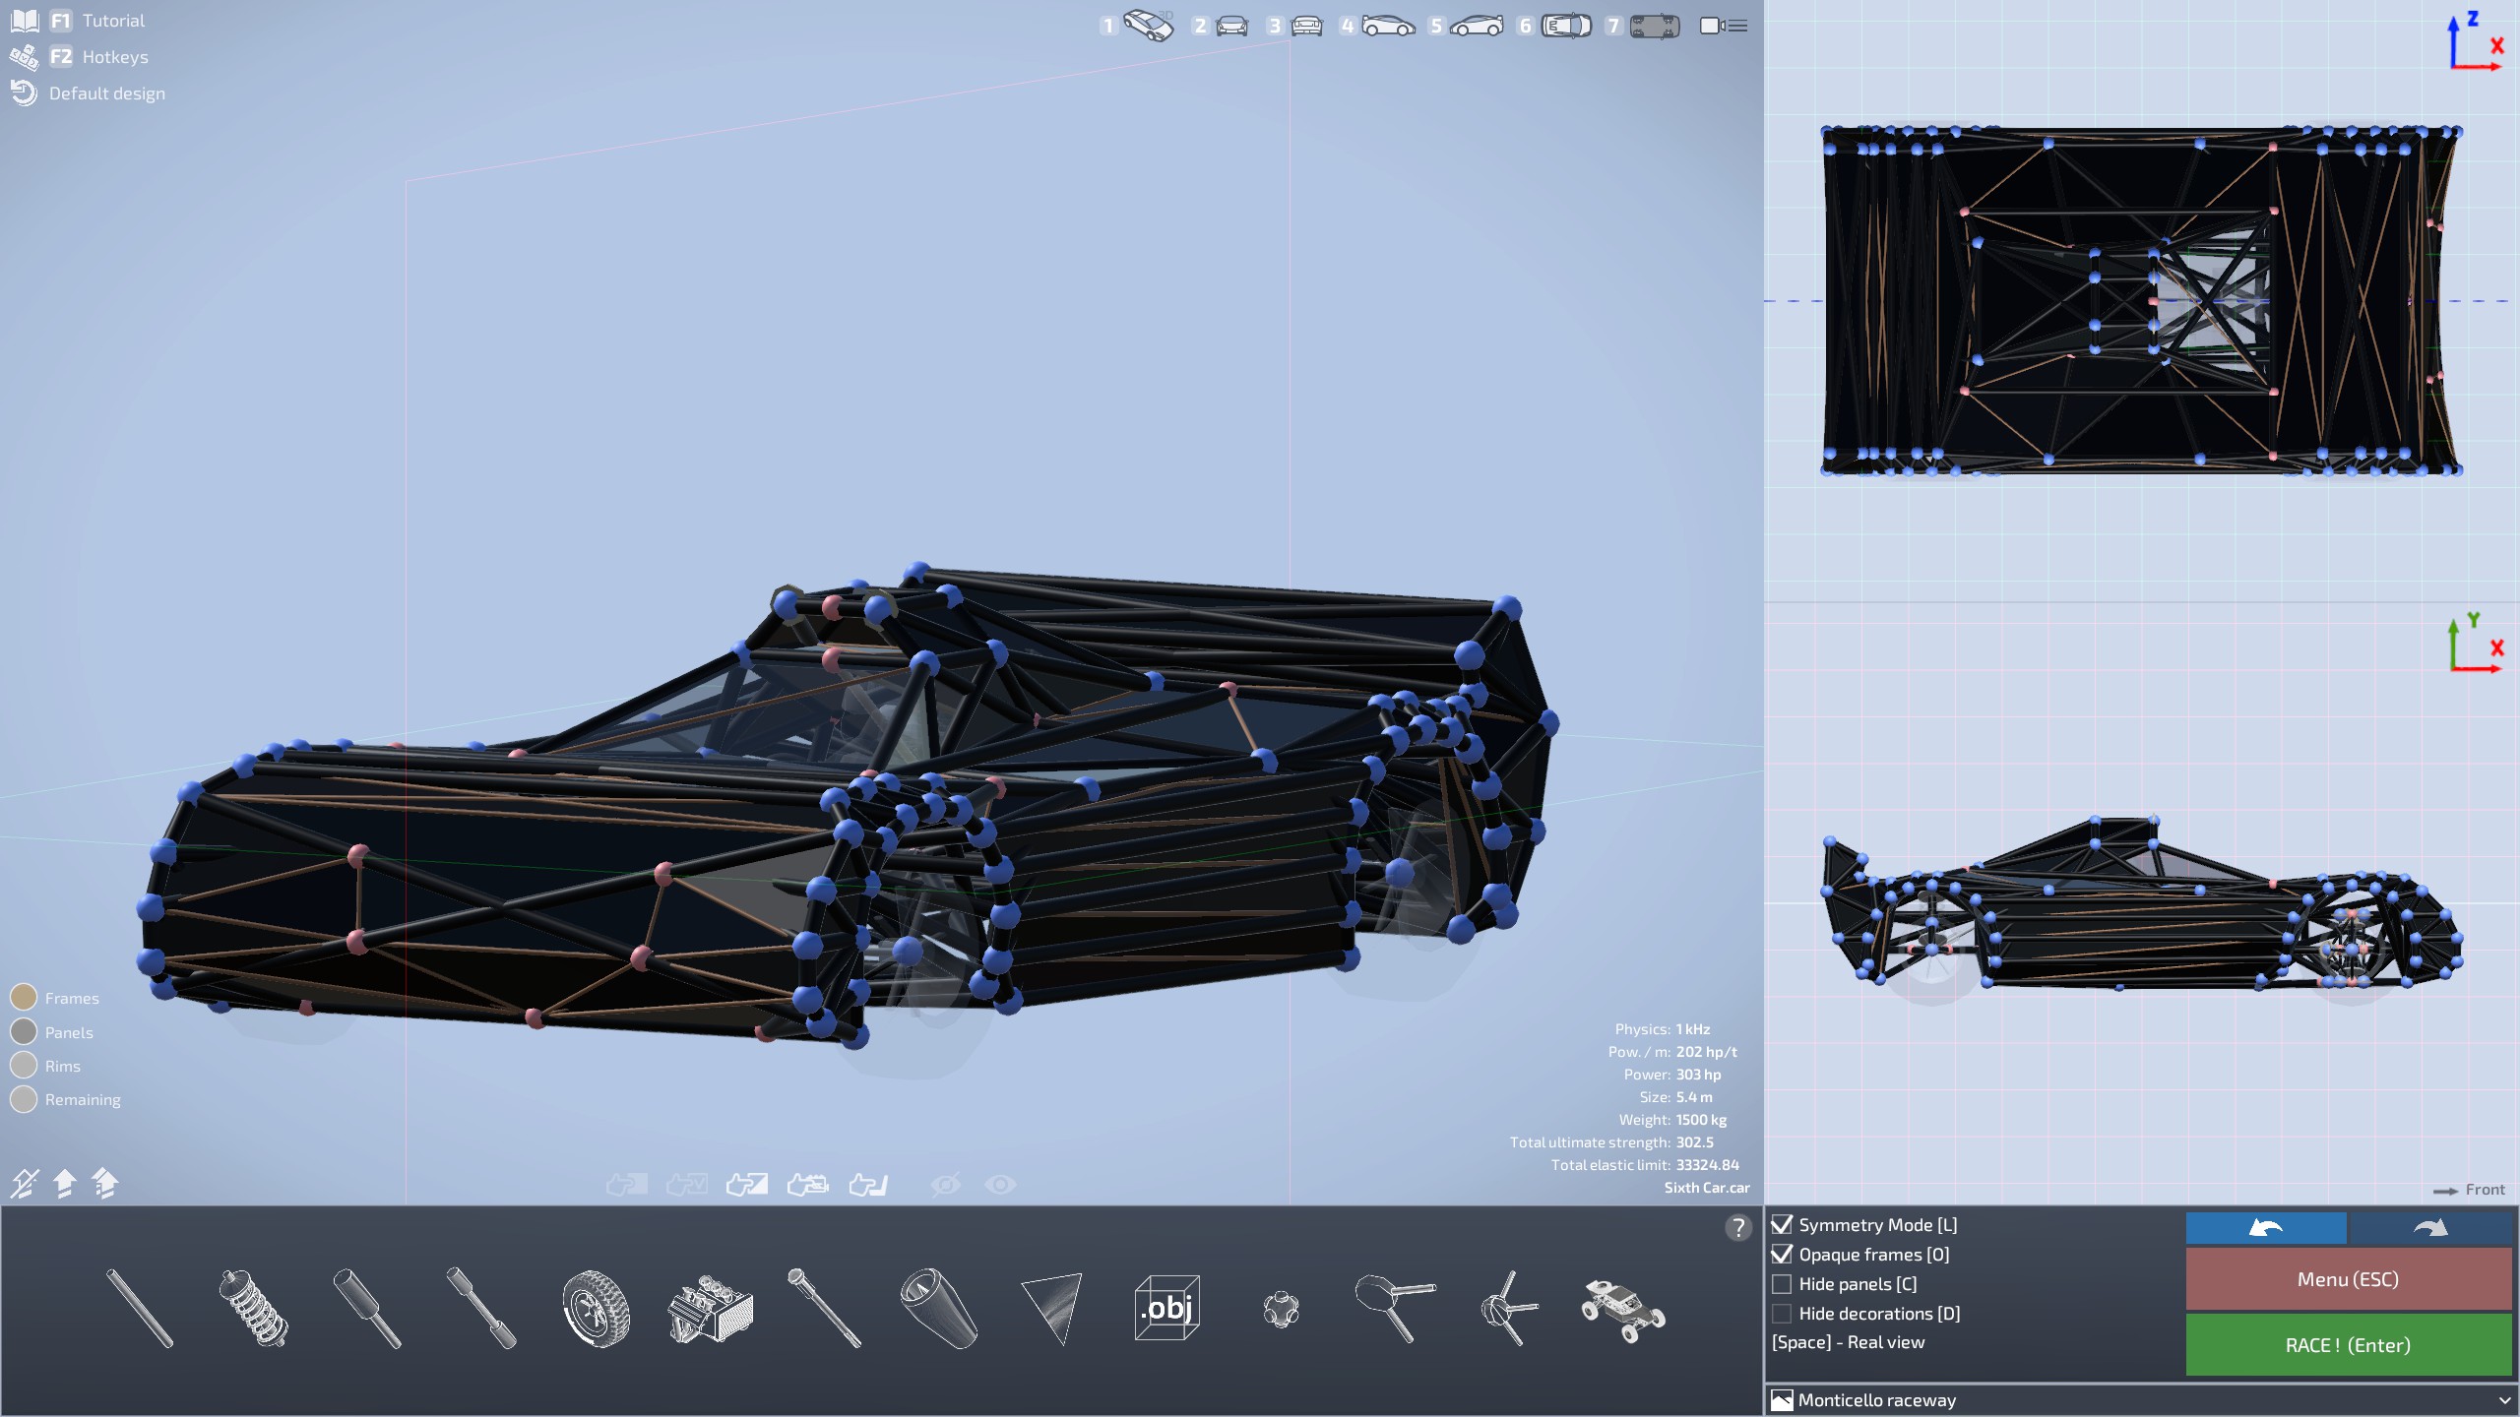Screen dimensions: 2520x1417
Task: Select the engine block part
Action: point(710,1309)
